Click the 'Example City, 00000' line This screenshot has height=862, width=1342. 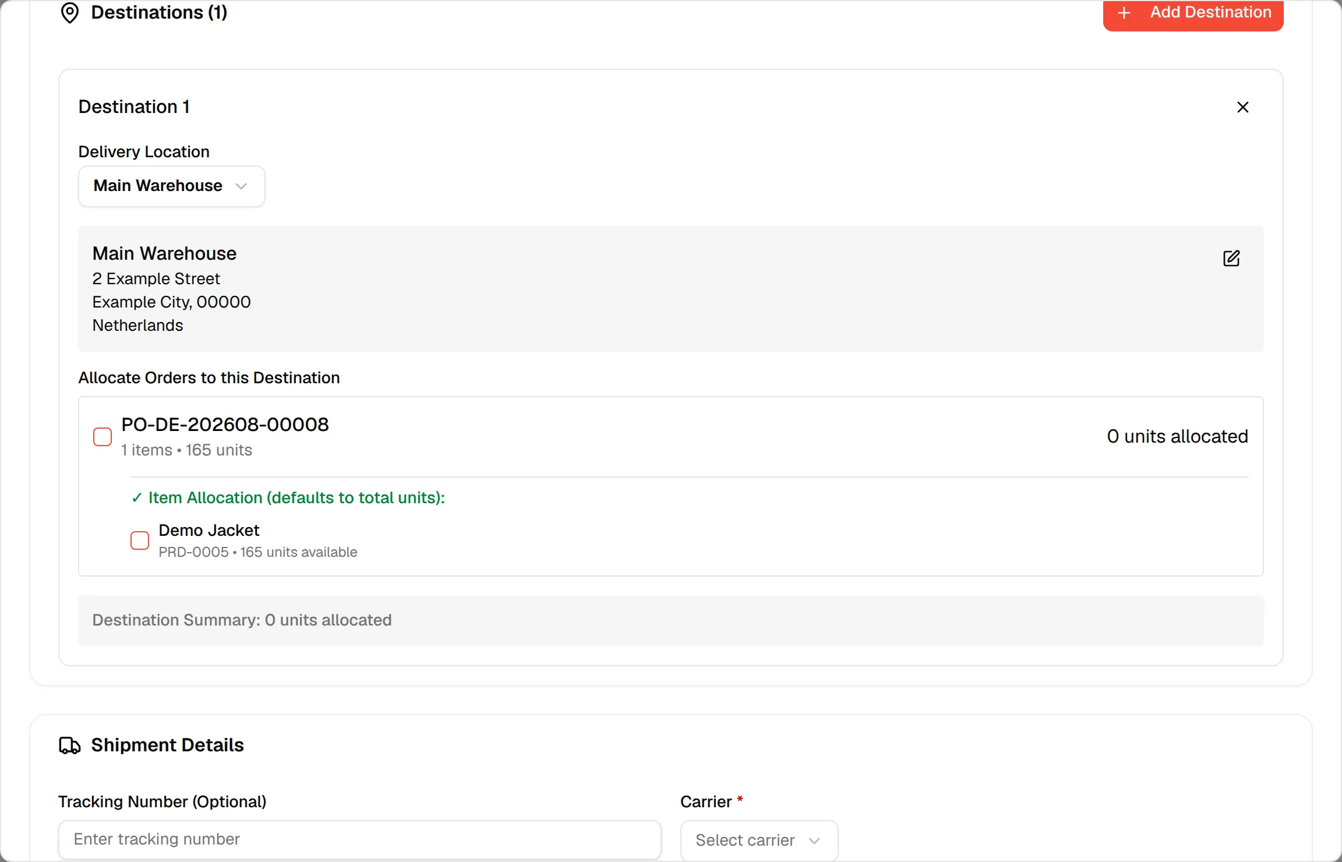(x=171, y=302)
